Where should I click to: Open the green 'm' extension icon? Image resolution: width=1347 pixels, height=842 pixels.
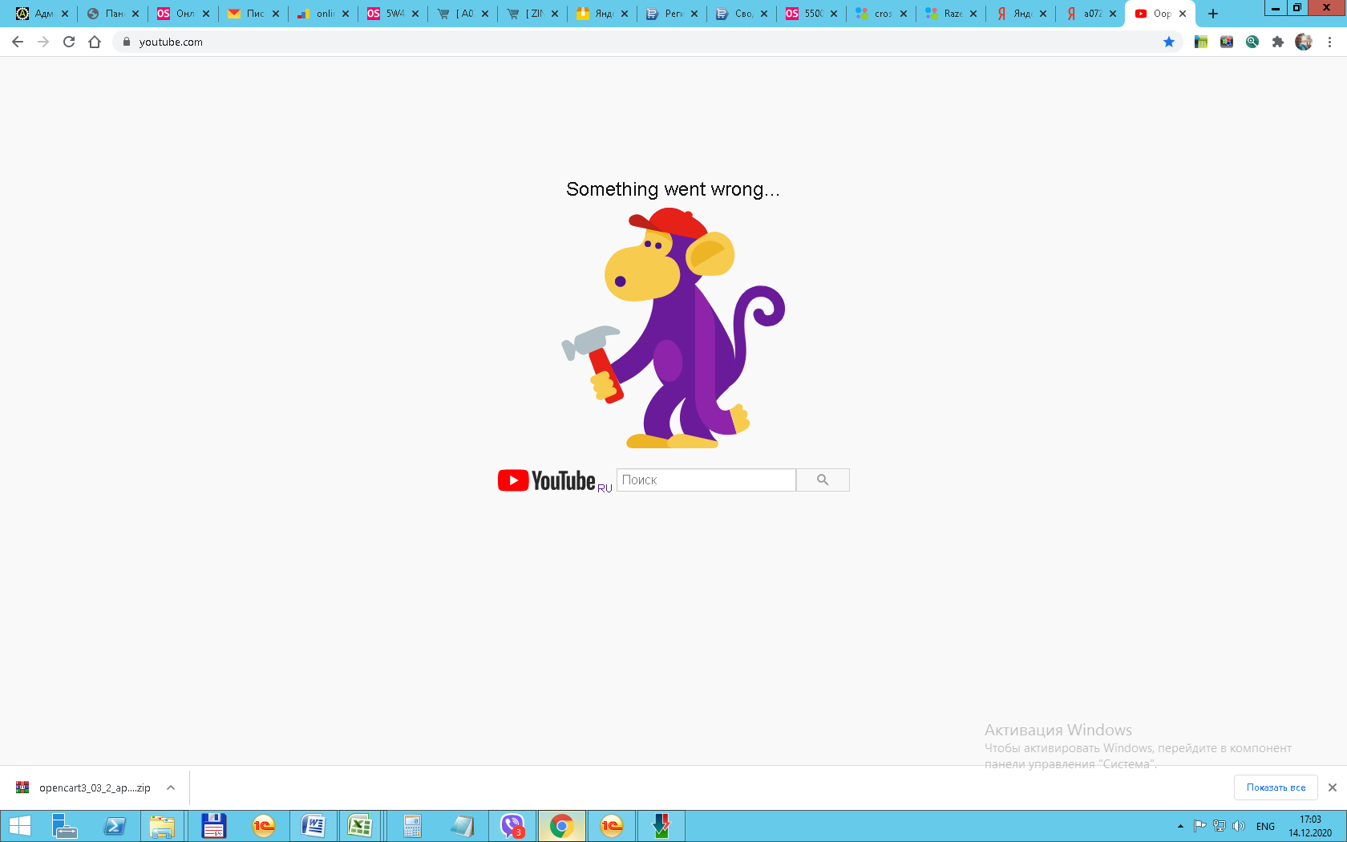pos(1201,42)
